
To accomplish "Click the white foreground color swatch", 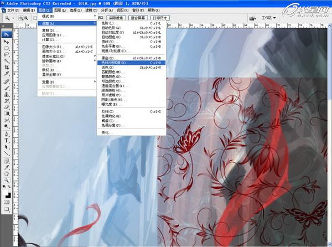I will pyautogui.click(x=5, y=192).
